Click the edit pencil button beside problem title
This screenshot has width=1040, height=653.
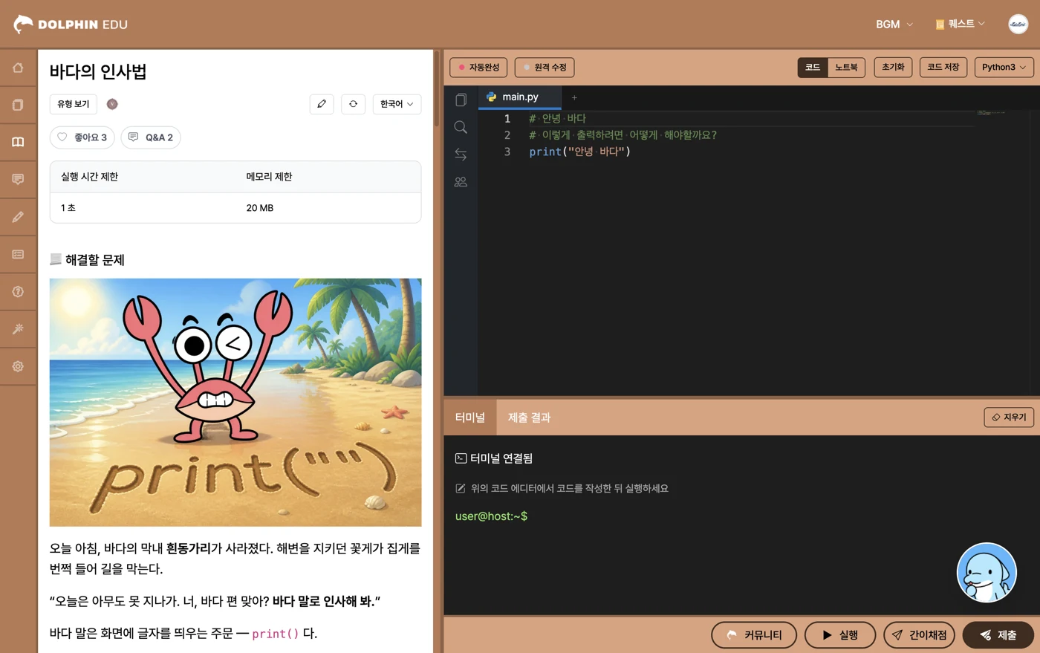tap(322, 104)
